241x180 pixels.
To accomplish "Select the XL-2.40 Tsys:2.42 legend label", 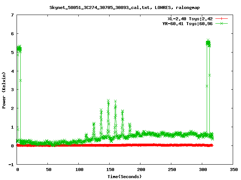I will click(192, 19).
